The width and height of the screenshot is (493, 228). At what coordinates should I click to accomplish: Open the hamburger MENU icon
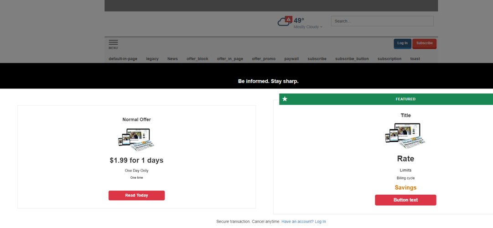click(113, 44)
